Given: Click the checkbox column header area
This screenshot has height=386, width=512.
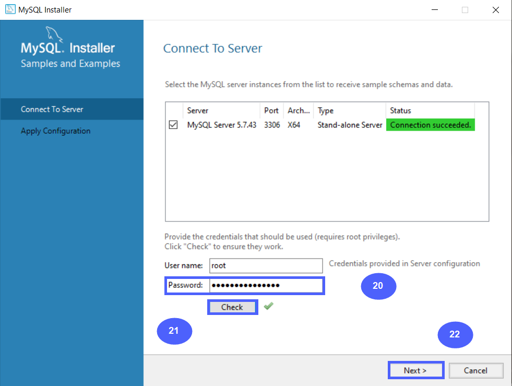Looking at the screenshot, I should [x=173, y=110].
